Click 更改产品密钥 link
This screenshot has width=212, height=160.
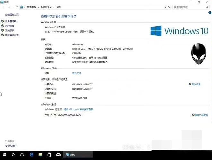(201, 115)
